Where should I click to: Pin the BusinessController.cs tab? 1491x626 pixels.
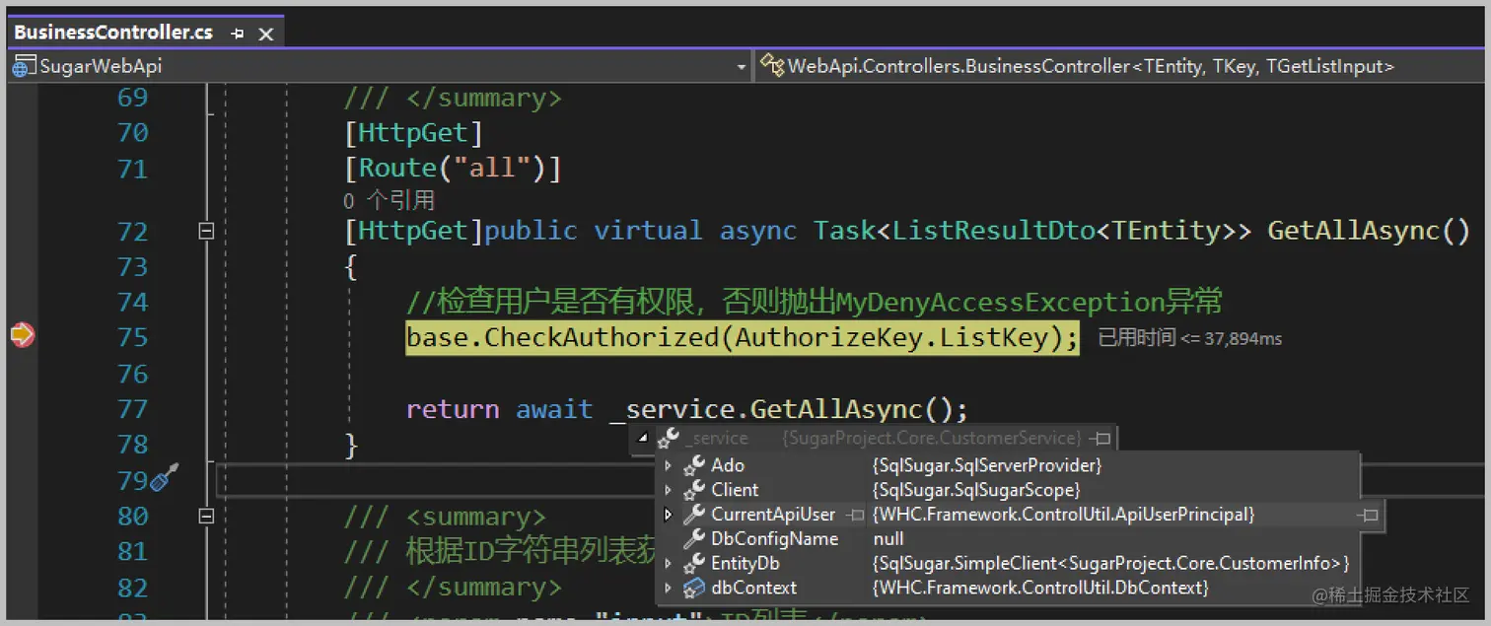(x=237, y=34)
